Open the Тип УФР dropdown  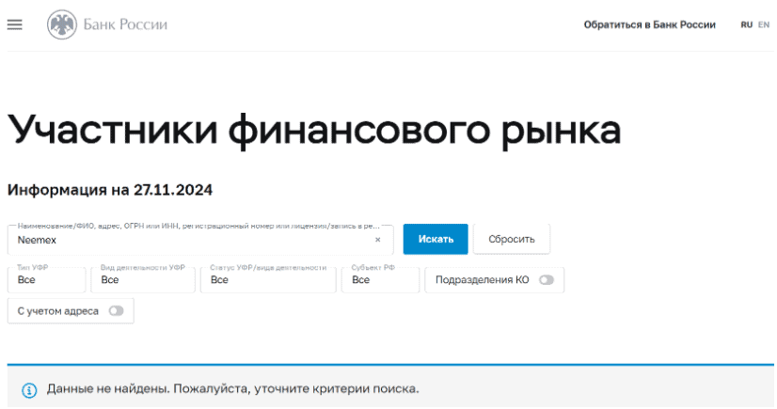tap(47, 280)
